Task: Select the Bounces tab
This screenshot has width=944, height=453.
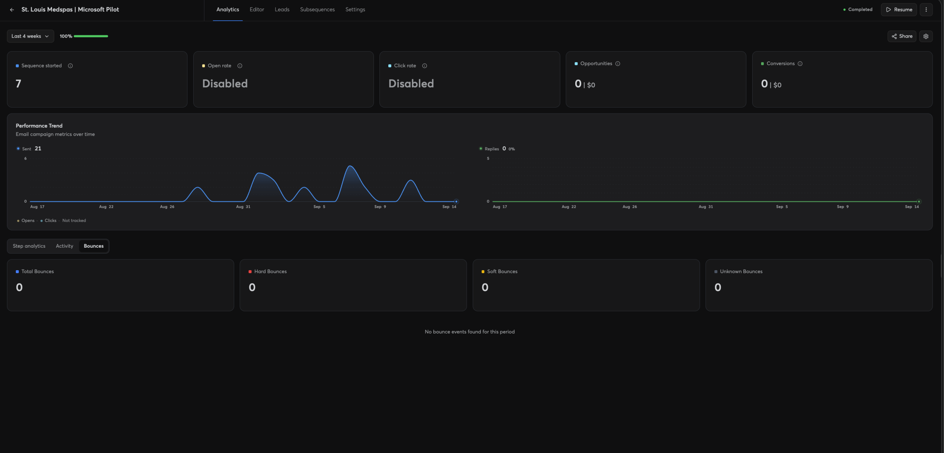Action: (94, 246)
